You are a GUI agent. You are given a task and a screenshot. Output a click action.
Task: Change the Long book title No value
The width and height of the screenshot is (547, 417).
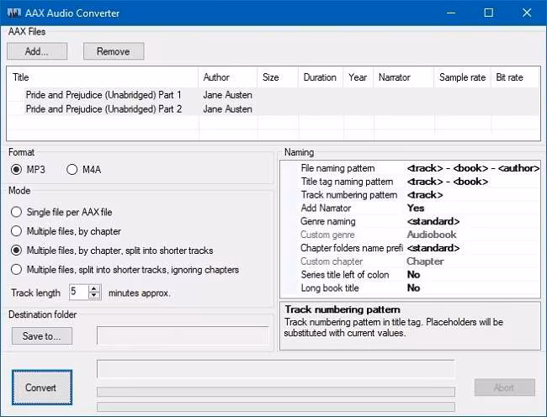pyautogui.click(x=413, y=288)
